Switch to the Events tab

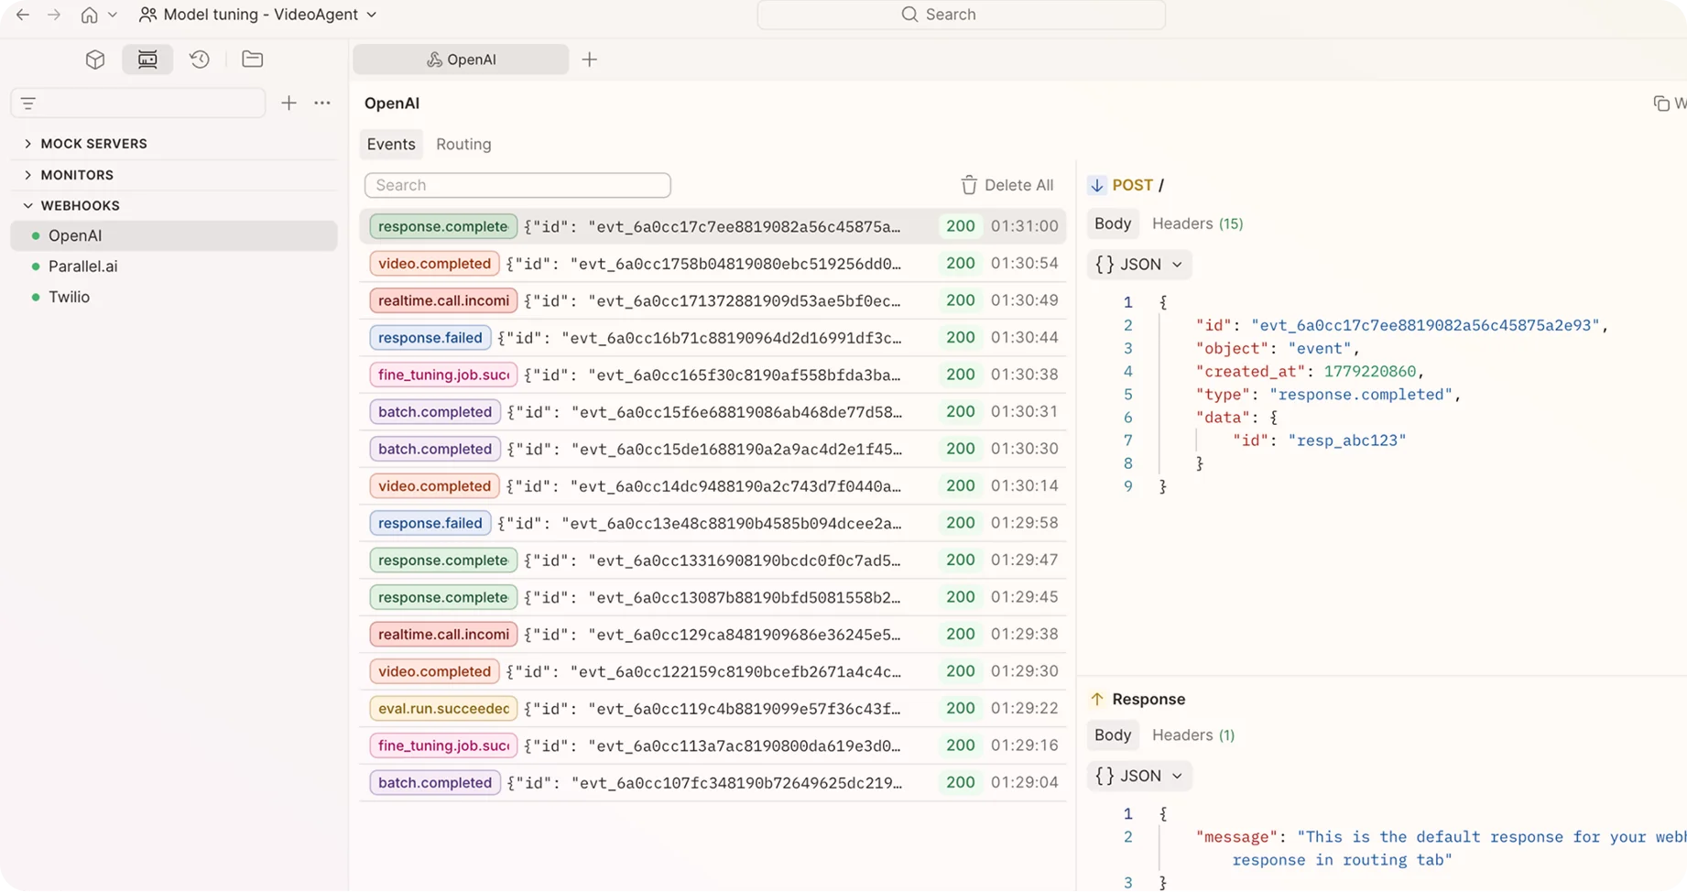point(391,144)
